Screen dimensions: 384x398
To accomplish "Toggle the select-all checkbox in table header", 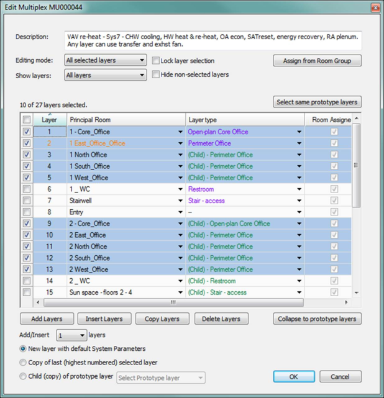I will [x=26, y=119].
